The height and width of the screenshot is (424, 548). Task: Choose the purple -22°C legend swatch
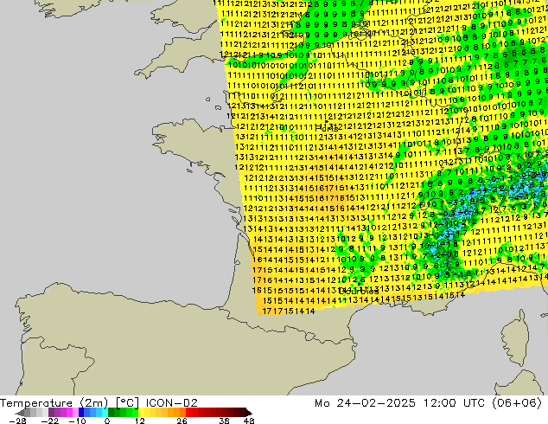click(51, 413)
